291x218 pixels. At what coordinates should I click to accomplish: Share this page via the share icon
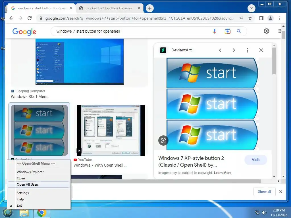tap(241, 18)
